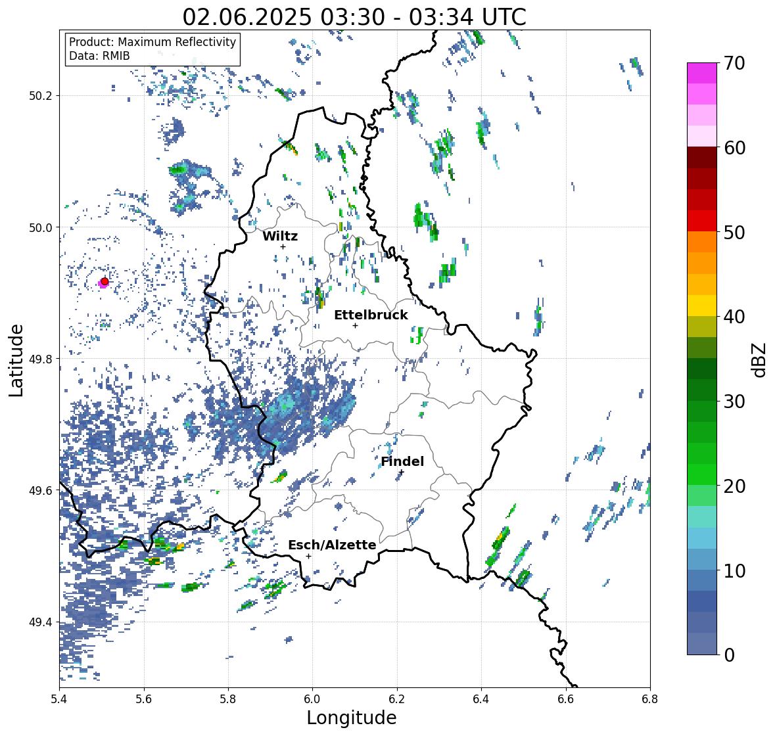
Task: Click the 30 colorbar tick label
Action: click(x=734, y=401)
